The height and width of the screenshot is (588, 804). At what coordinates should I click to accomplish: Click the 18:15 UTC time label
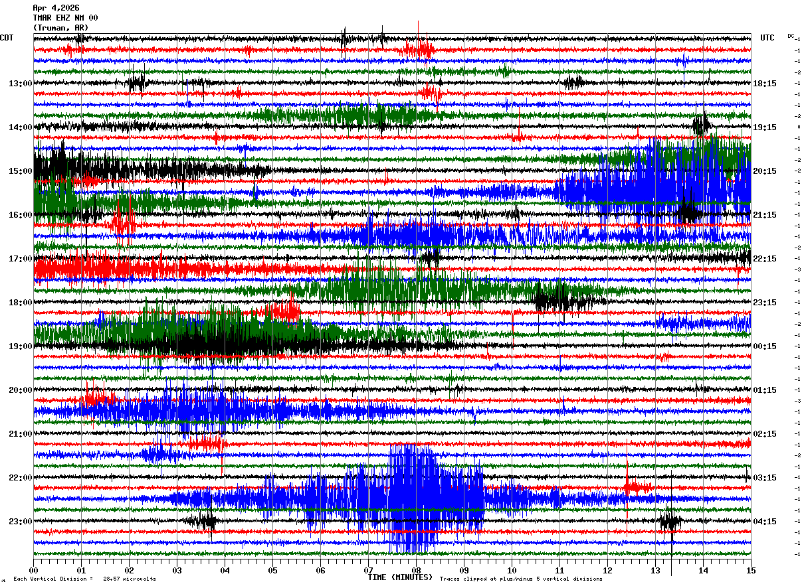765,84
